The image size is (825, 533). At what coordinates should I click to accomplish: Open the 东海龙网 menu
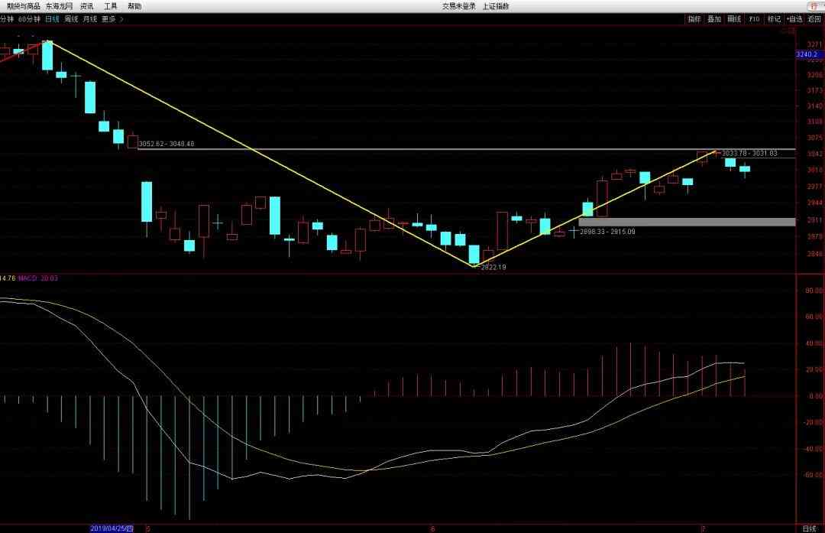coord(60,6)
